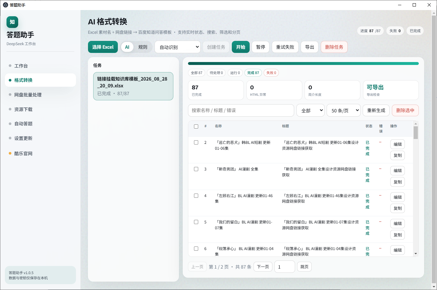437x290 pixels.
Task: Select task 链接挂载知识库模板 xlsx card
Action: tap(133, 86)
